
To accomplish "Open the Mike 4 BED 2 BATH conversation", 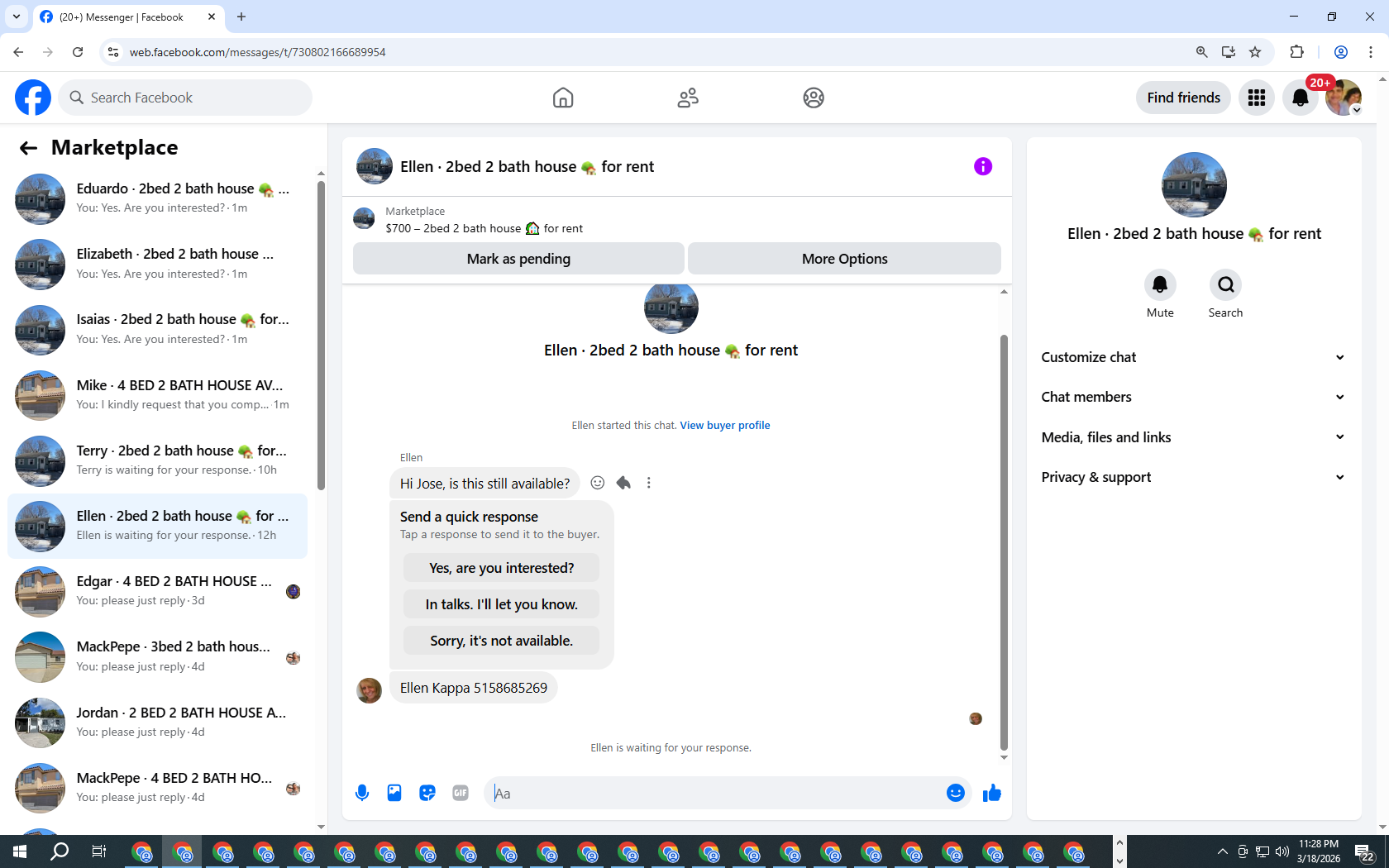I will [x=157, y=395].
